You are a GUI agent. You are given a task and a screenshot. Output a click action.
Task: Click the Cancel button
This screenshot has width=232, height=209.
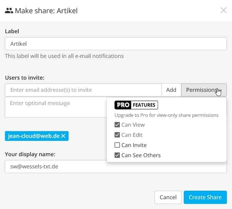pyautogui.click(x=168, y=197)
